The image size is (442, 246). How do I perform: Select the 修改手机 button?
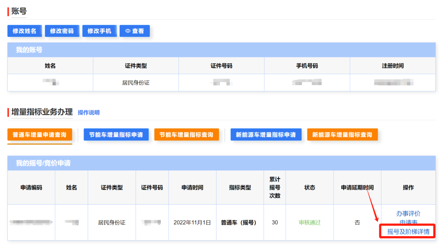point(99,31)
